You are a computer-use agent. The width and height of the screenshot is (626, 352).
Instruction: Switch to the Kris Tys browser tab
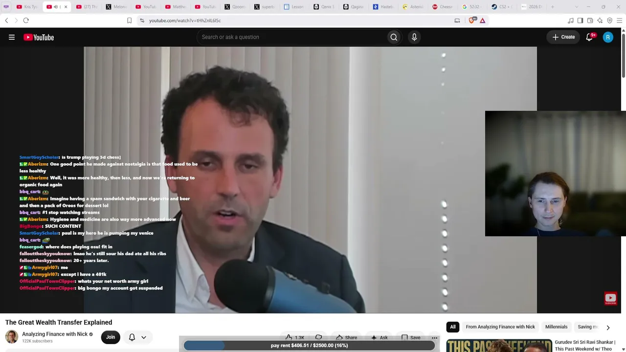27,7
